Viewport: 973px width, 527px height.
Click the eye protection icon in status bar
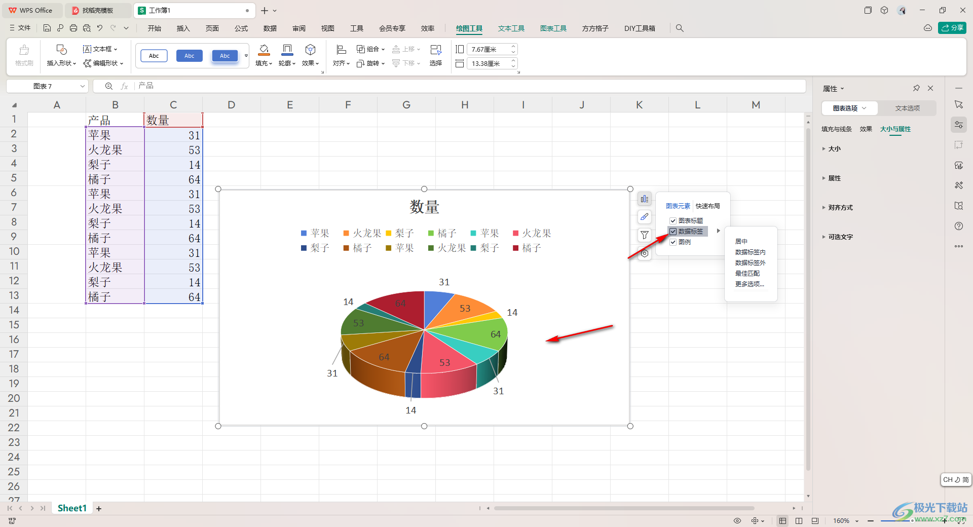point(737,521)
